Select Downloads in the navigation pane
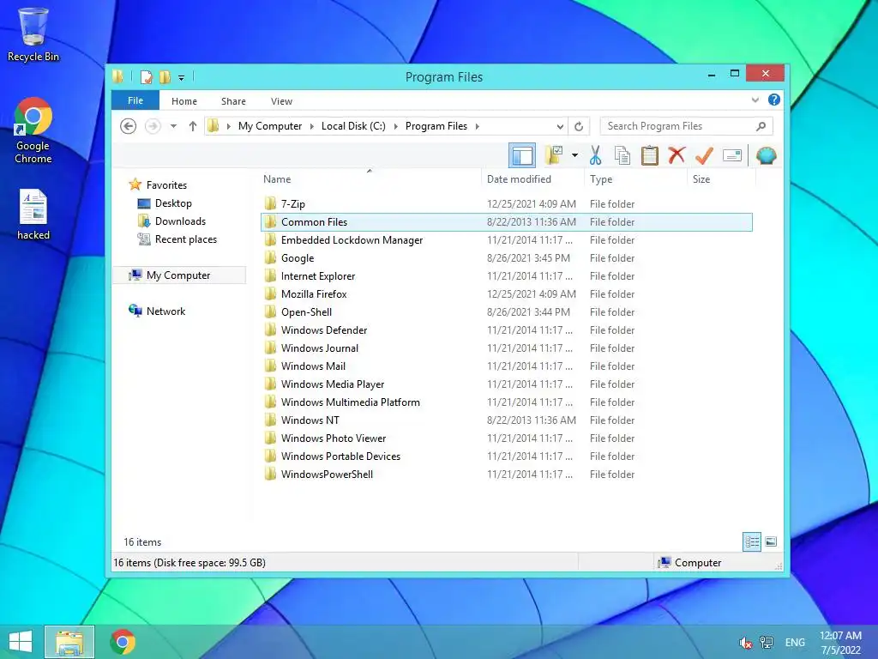 [180, 221]
